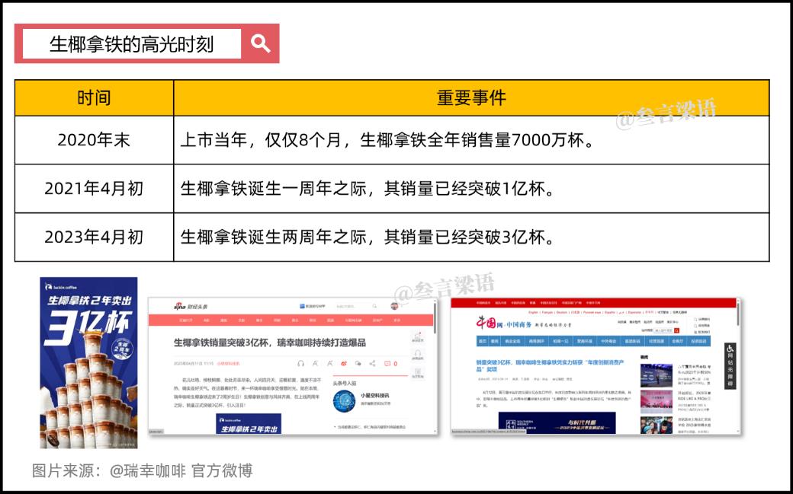
Task: Select the cell about 销量已经突破1亿杯
Action: coord(471,189)
